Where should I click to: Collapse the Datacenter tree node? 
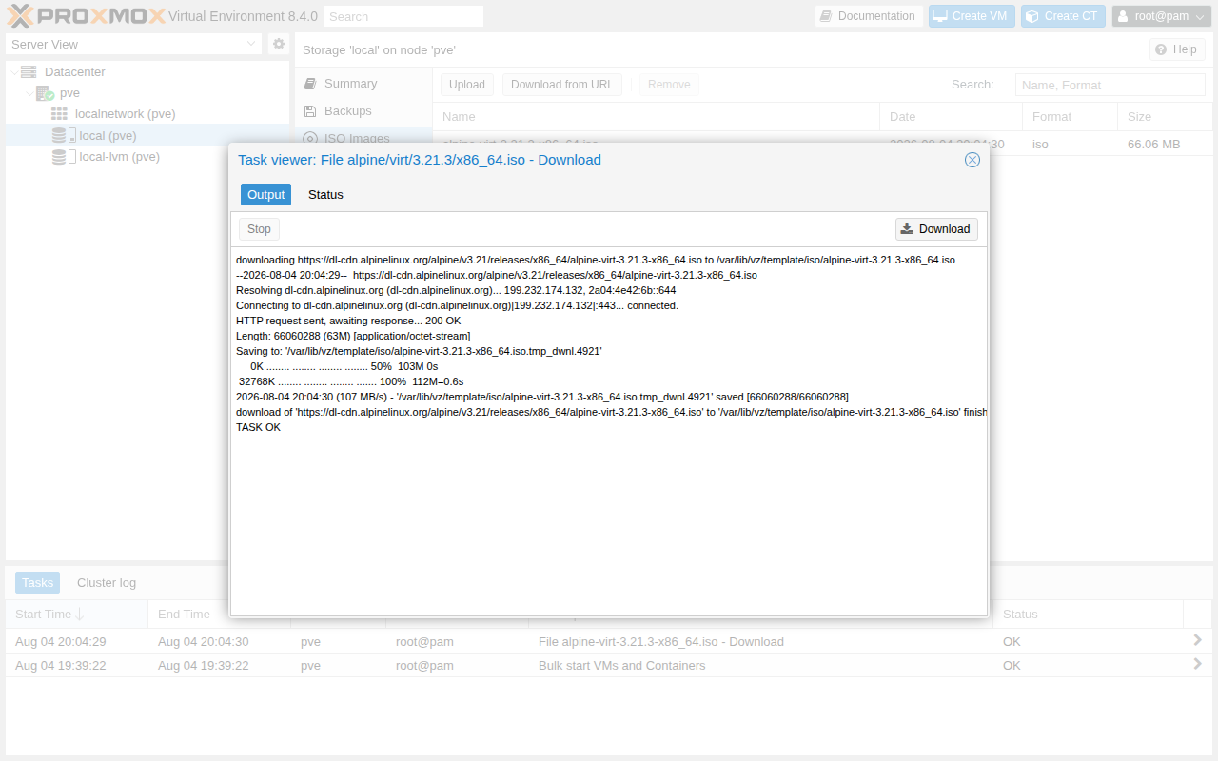[13, 72]
